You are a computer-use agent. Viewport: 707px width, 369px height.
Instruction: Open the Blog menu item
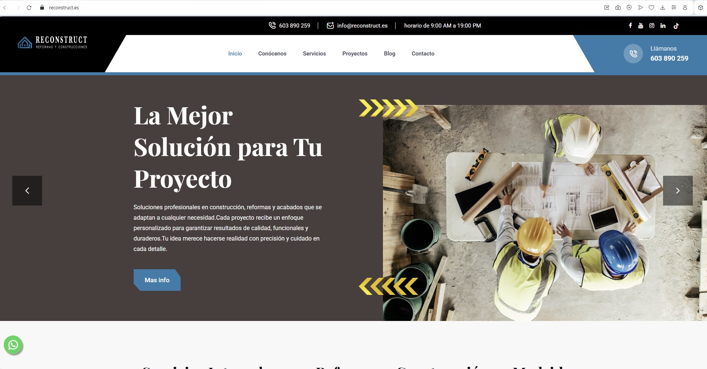390,54
